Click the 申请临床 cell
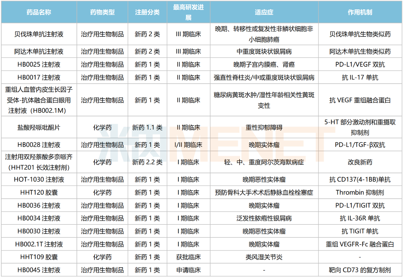Image resolution: width=403 pixels, height=277 pixels. pos(188,270)
